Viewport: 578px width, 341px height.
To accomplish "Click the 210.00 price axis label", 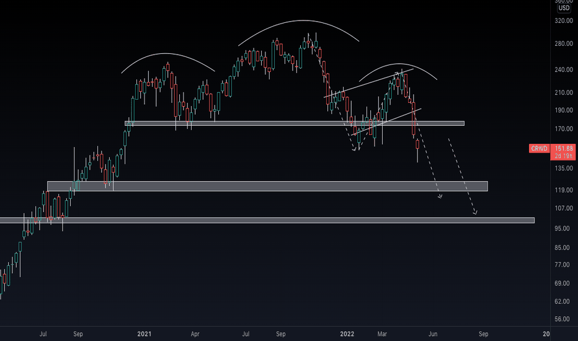I will (x=564, y=92).
